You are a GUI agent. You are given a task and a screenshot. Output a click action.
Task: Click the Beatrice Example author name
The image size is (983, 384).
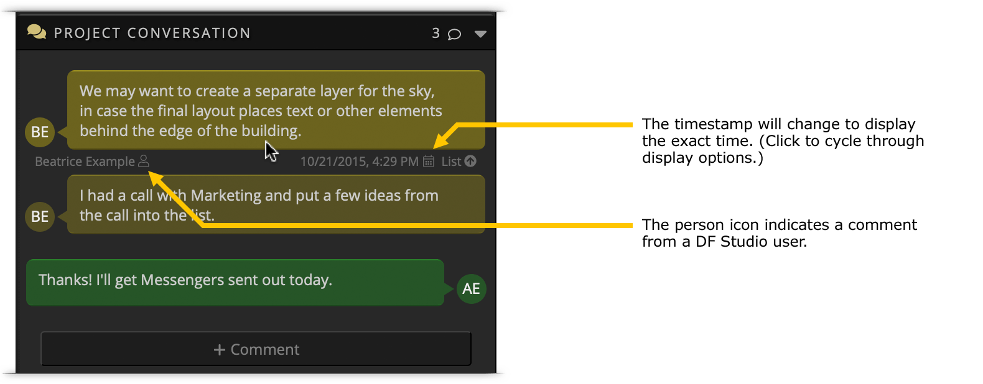(x=85, y=162)
